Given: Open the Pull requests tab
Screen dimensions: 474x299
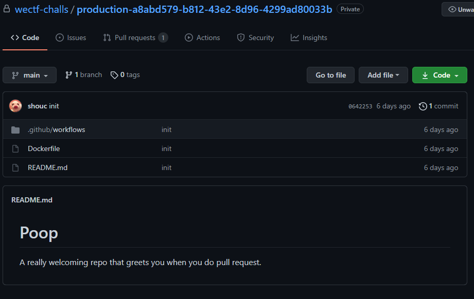Looking at the screenshot, I should click(x=135, y=38).
